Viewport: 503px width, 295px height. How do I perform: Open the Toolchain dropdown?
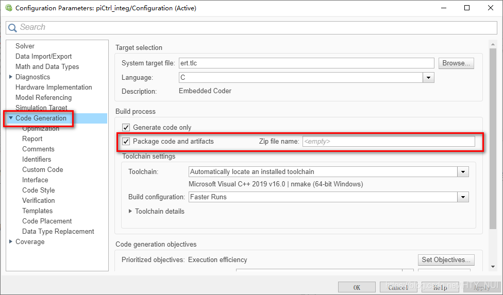463,171
